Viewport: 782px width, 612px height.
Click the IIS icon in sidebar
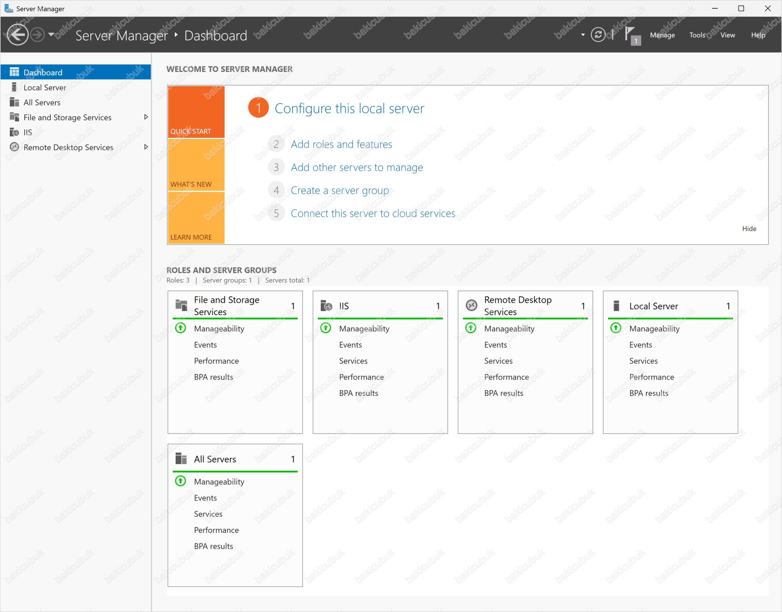pos(14,132)
